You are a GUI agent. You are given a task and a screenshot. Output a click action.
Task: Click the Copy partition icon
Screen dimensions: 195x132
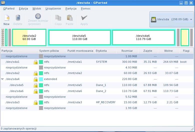point(58,18)
